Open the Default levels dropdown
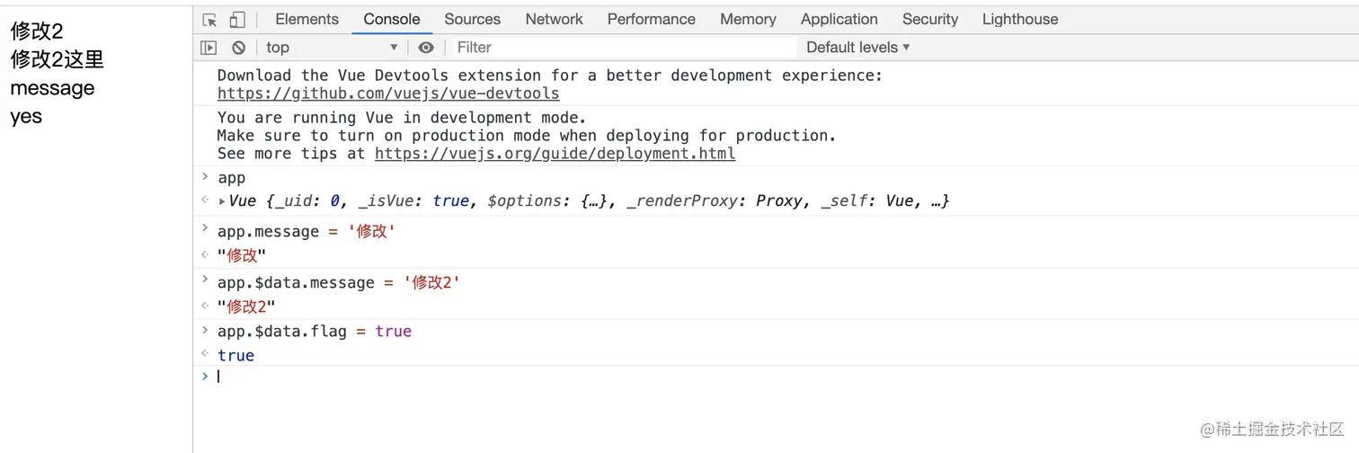This screenshot has width=1359, height=453. click(x=858, y=48)
